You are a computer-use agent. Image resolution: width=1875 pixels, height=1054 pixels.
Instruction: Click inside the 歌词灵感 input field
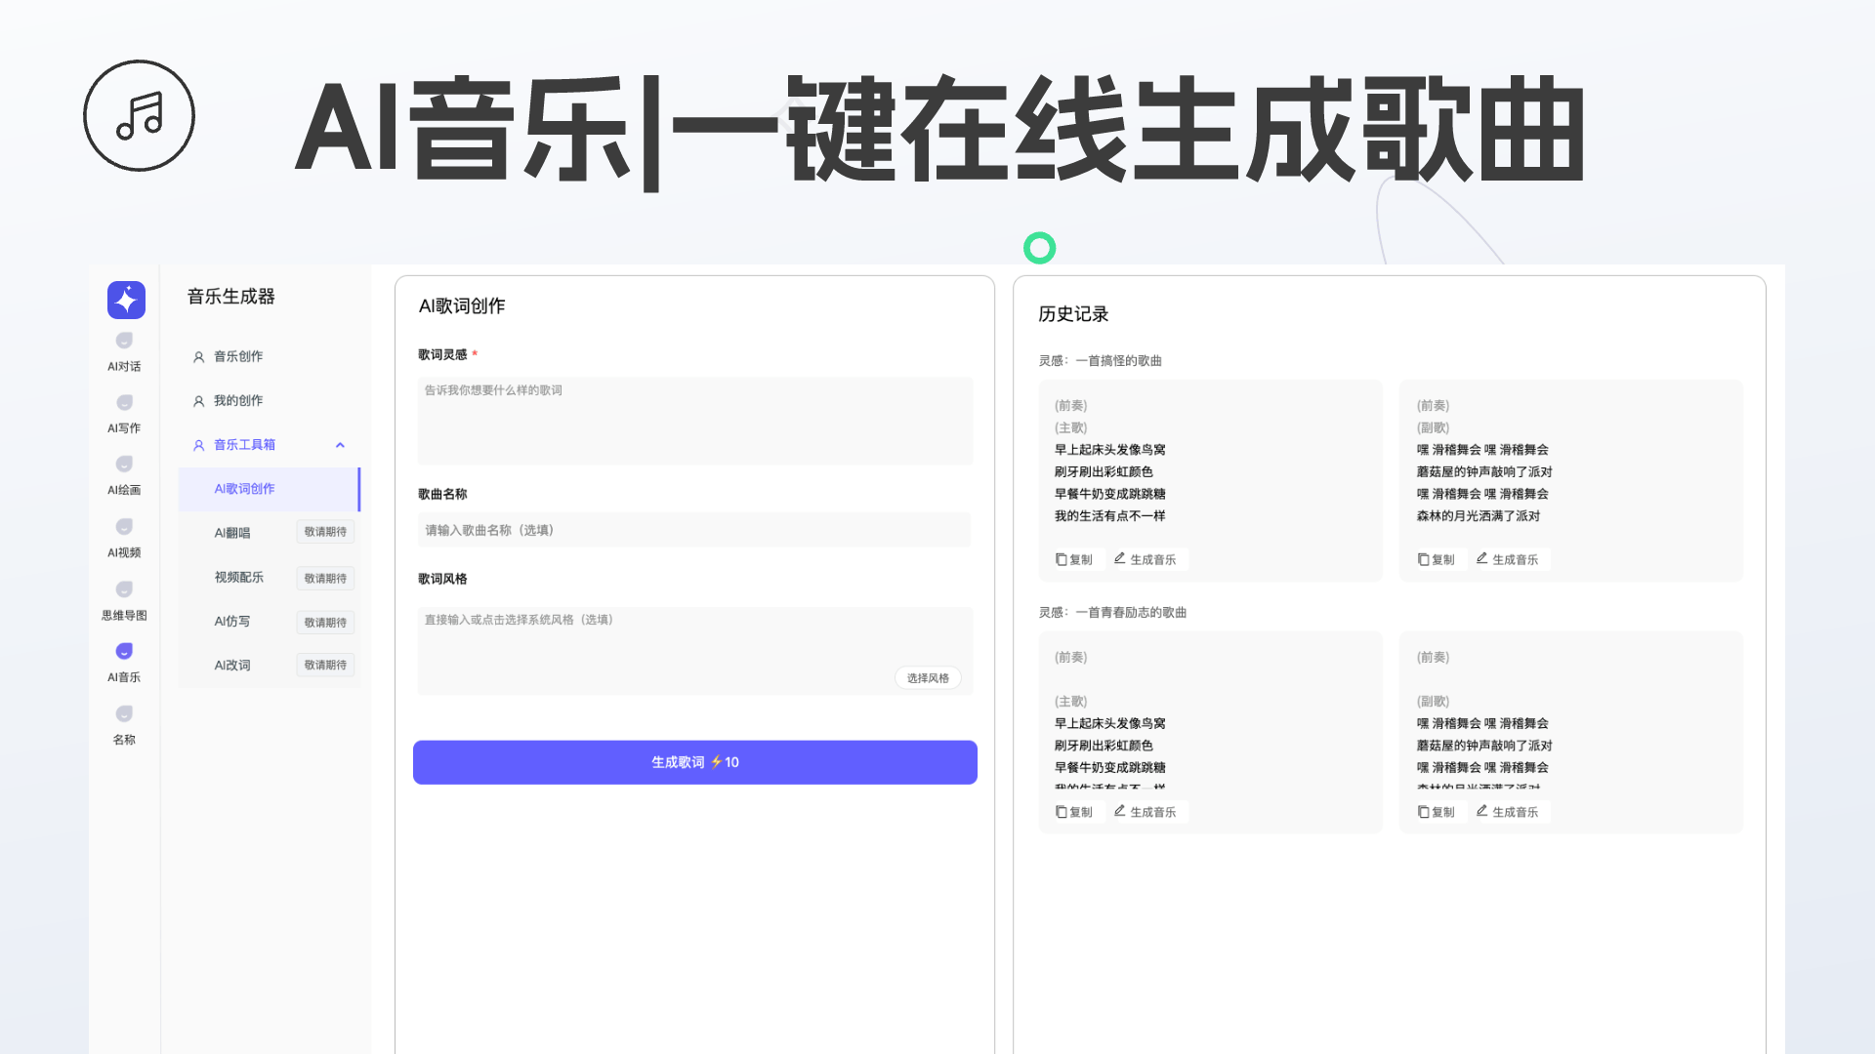point(694,421)
